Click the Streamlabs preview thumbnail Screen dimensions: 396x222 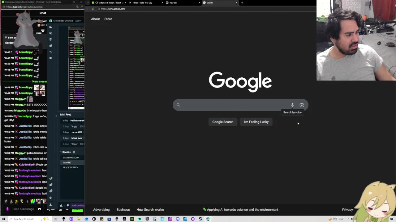point(76,68)
